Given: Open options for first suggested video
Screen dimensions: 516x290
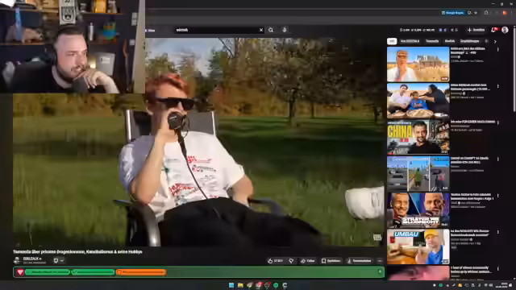Looking at the screenshot, I should (x=498, y=49).
